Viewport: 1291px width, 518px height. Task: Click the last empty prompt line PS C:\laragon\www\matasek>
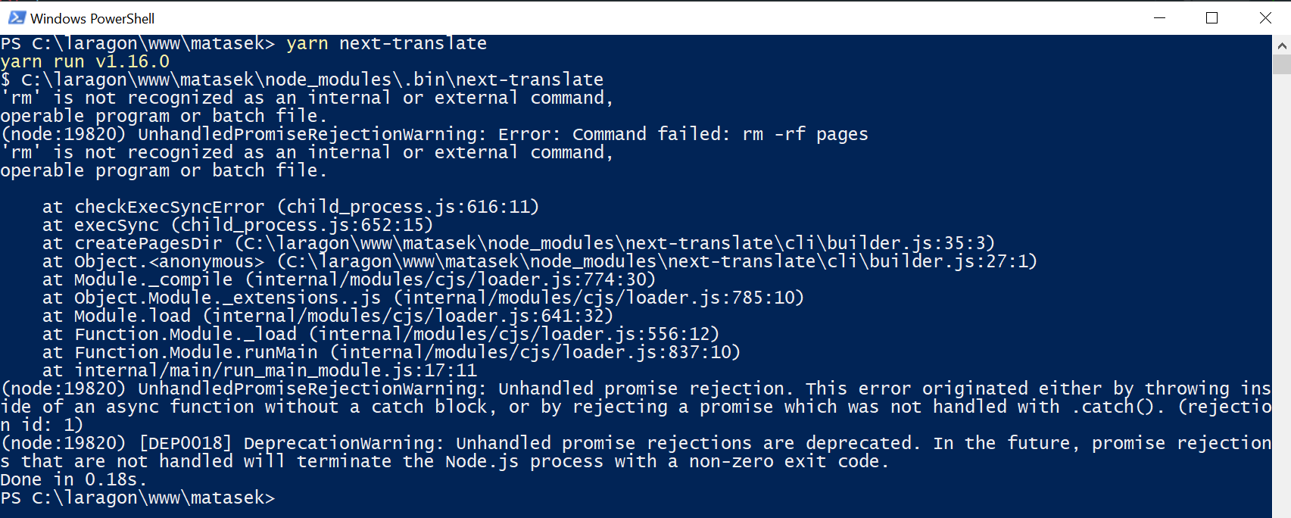coord(138,498)
